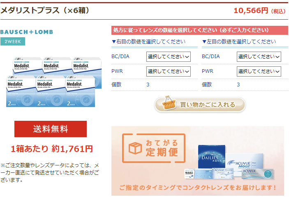
Task: Click the メダリストプラス(×6箱) product title
Action: 45,11
